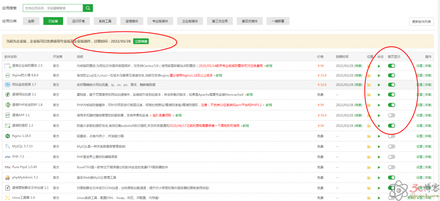Image resolution: width=440 pixels, height=201 pixels.
Task: Click the status play icon for 堡塔APP
Action: click(379, 115)
